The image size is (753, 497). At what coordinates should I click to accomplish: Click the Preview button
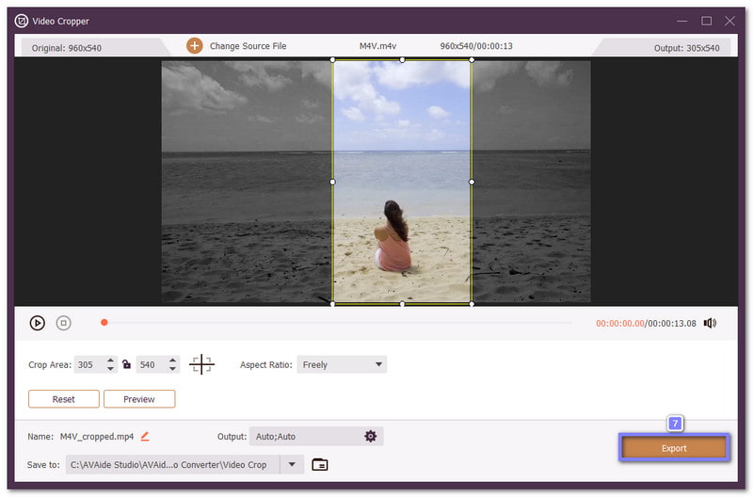[x=139, y=399]
